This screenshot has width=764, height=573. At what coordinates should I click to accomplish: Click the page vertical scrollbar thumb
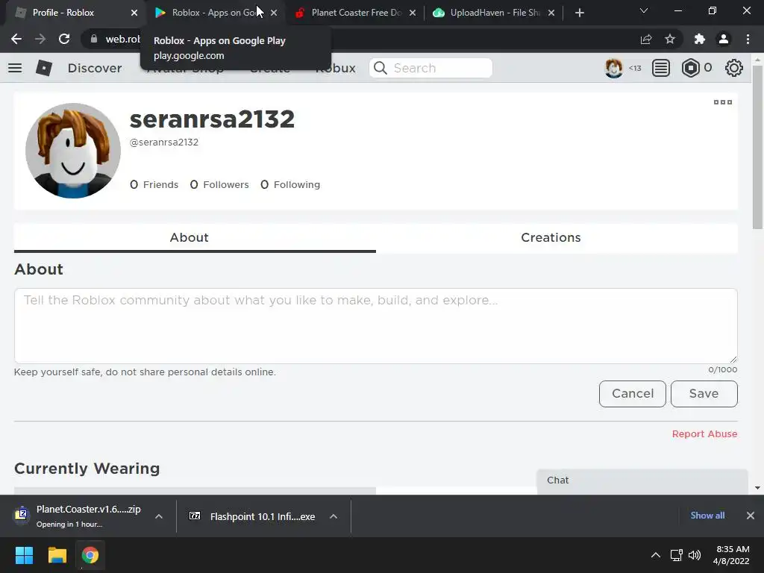point(757,146)
